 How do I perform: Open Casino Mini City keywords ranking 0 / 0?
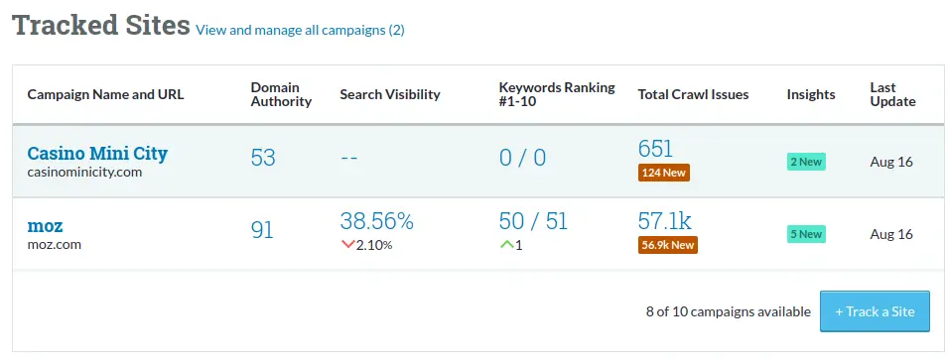[522, 158]
